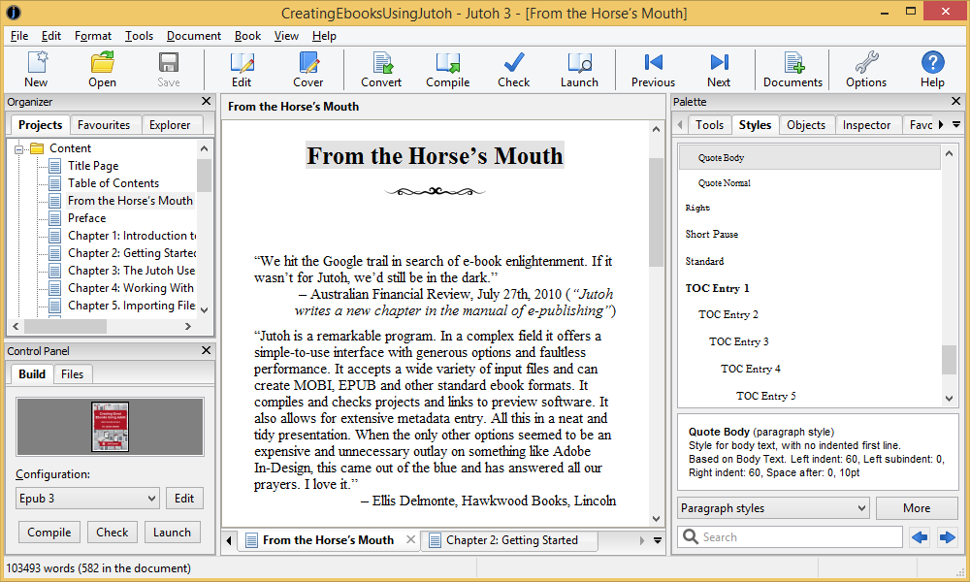
Task: Click the Convert toolbar icon
Action: coord(380,68)
